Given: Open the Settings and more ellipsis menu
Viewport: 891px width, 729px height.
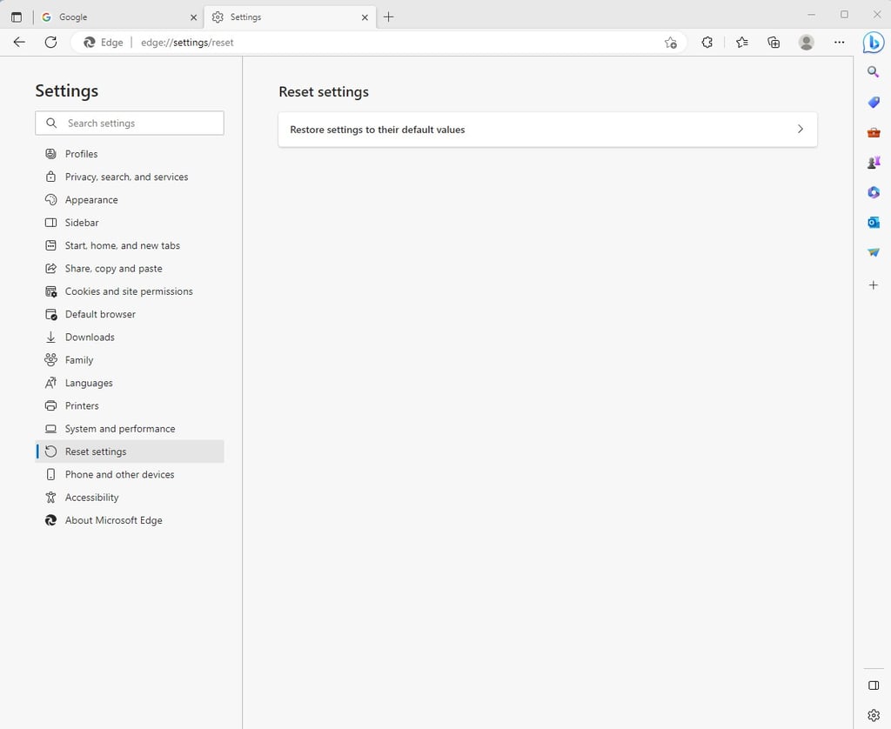Looking at the screenshot, I should click(x=839, y=42).
